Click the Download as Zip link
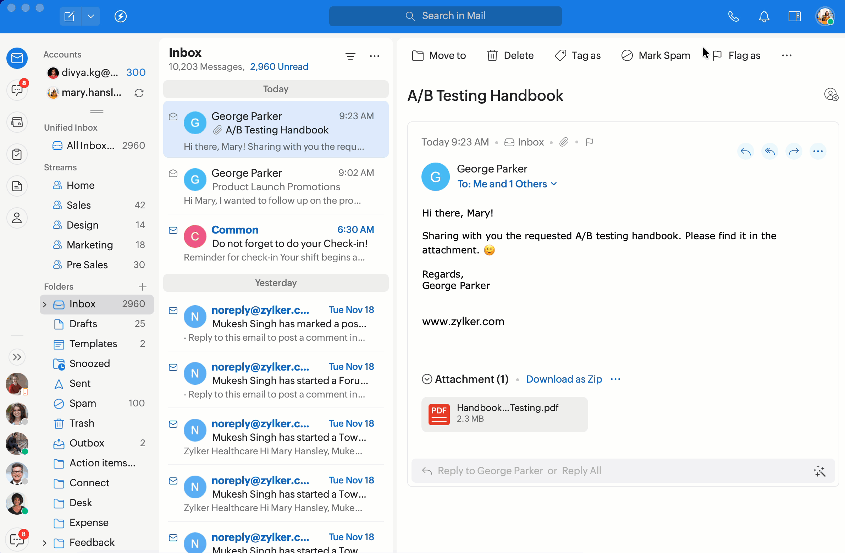845x553 pixels. click(x=563, y=379)
